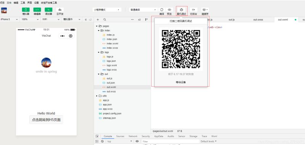Expand the utils folder
Screen dimensions: 305x145
click(97, 96)
